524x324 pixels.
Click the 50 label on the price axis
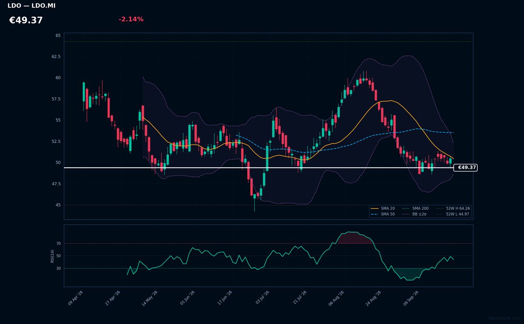(58, 162)
